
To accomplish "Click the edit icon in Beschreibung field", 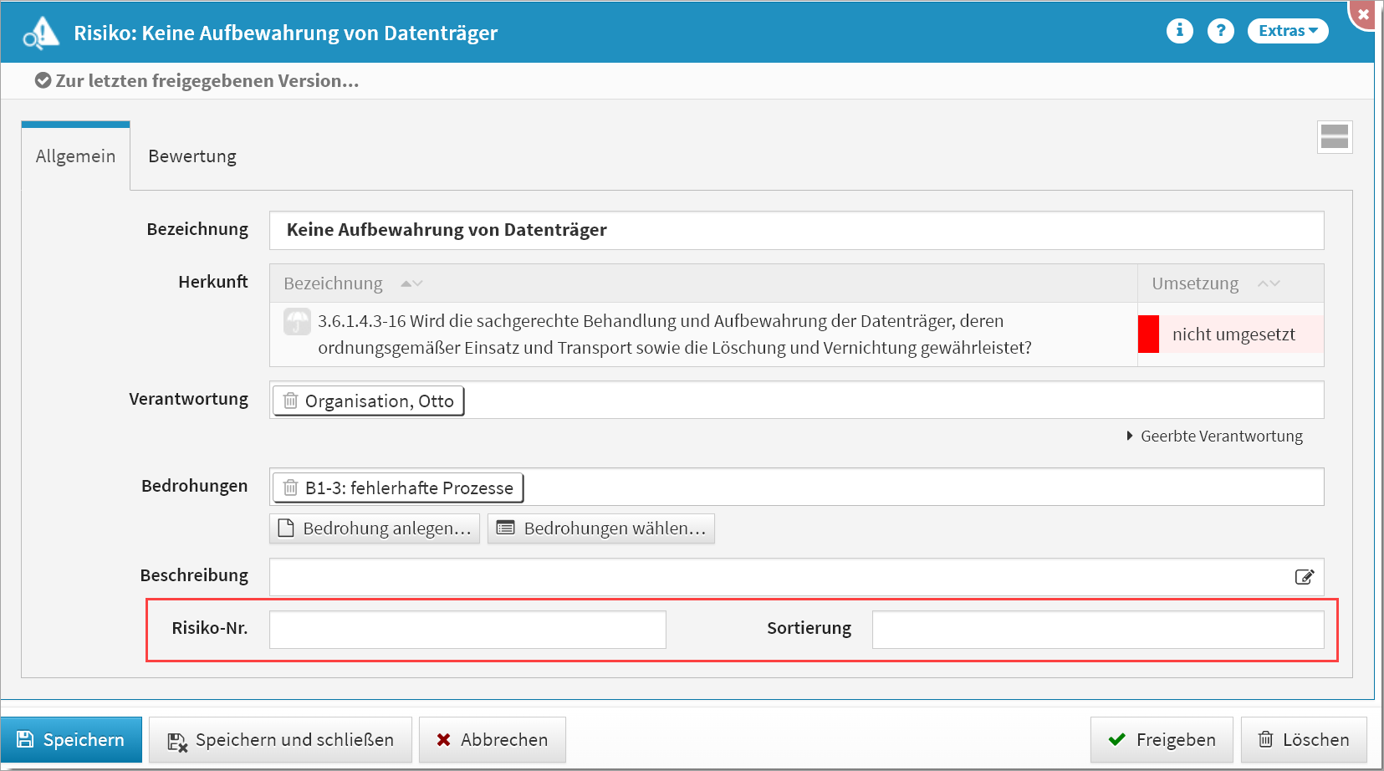I will (x=1304, y=577).
